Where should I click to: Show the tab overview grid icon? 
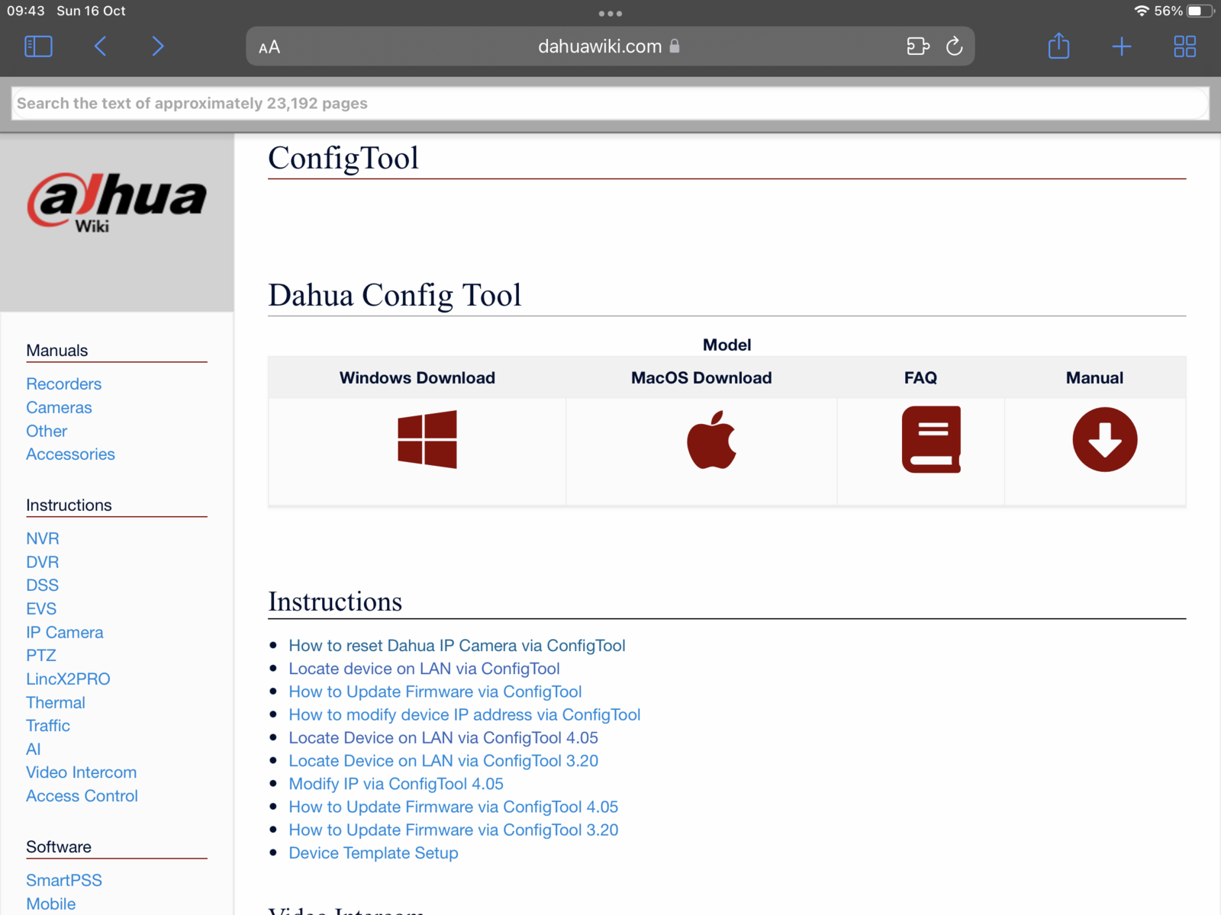coord(1184,47)
